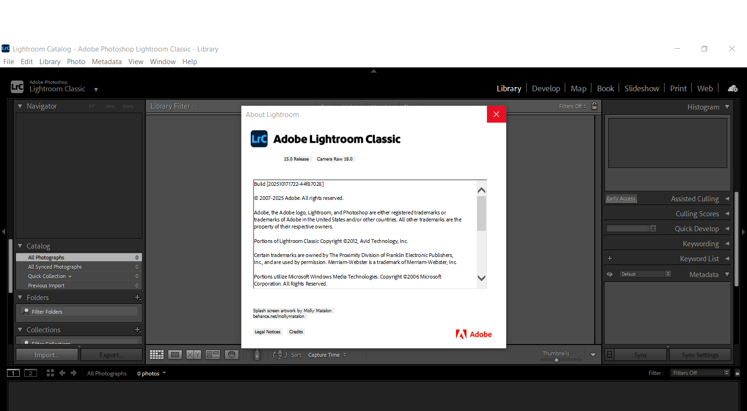The width and height of the screenshot is (747, 411).
Task: Collapse the Catalog panel
Action: [20, 246]
